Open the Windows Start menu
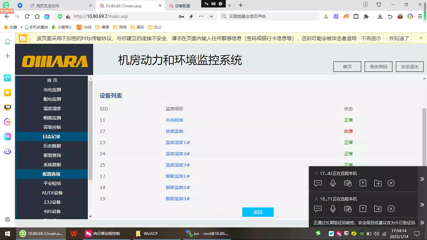427x240 pixels. 7,234
